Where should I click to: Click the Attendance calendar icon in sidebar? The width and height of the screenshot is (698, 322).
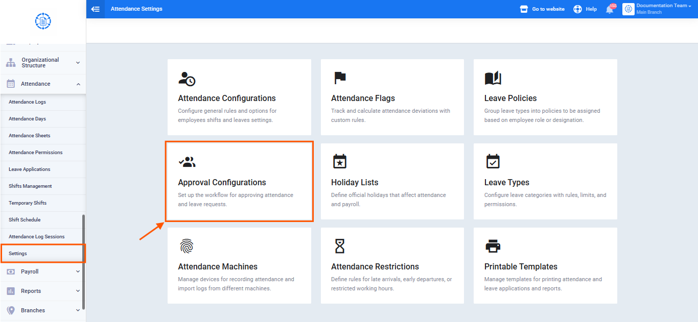coord(11,84)
